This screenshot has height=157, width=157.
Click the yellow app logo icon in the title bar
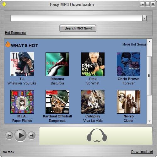click(4, 4)
